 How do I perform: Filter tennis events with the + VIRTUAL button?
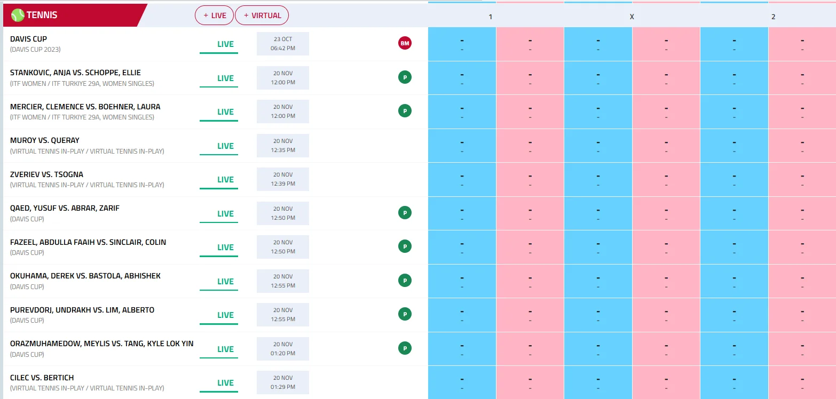click(262, 15)
